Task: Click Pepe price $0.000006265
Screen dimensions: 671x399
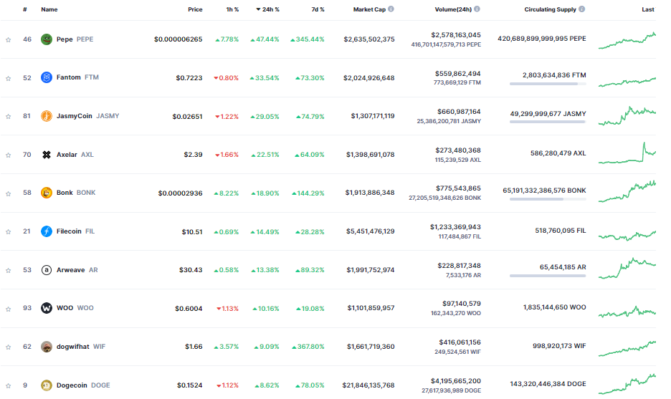Action: 178,39
